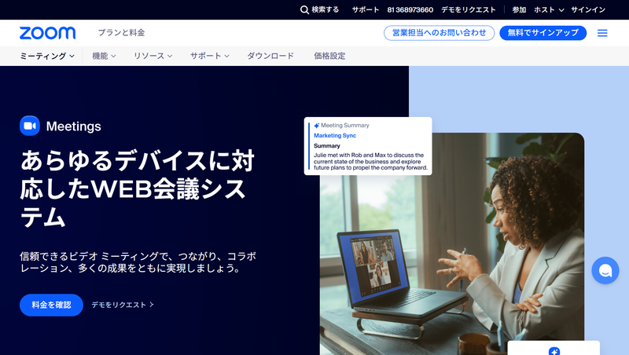Open the chat bubble widget
Image resolution: width=629 pixels, height=355 pixels.
tap(605, 270)
